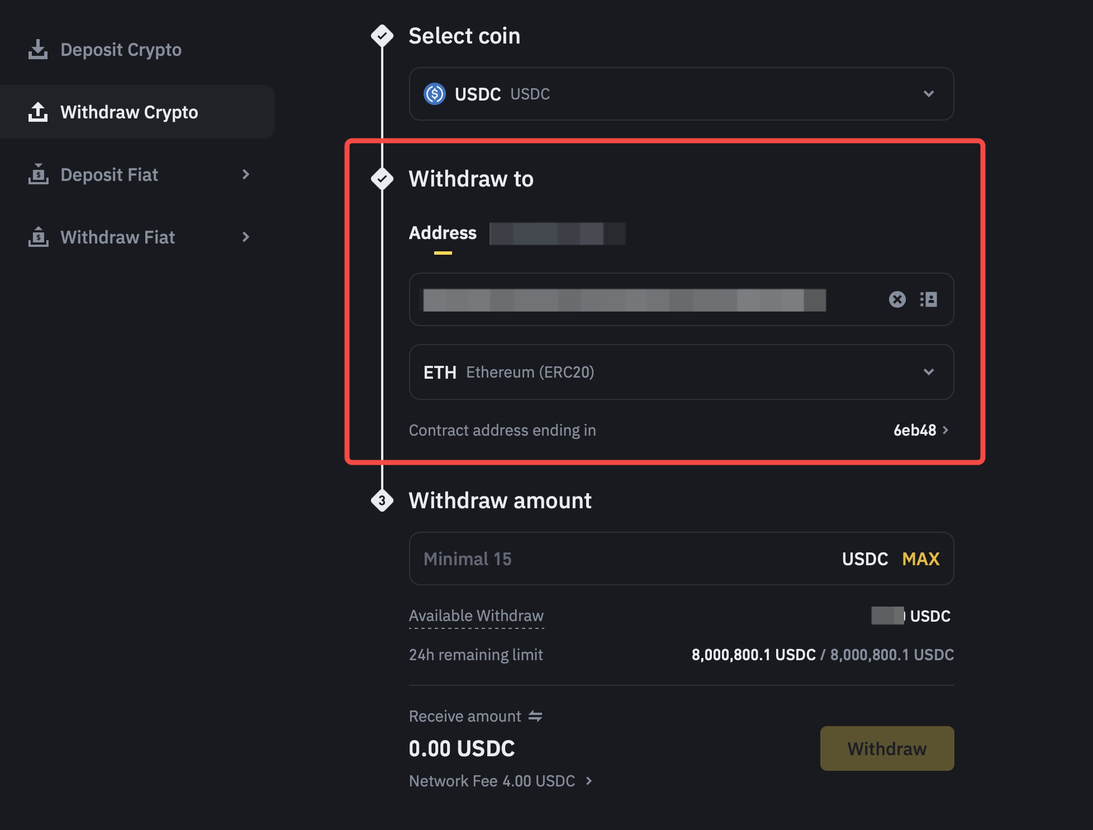Click the Minimal 15 amount input field

(x=615, y=559)
